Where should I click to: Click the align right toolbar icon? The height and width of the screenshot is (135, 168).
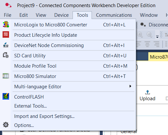pyautogui.click(x=156, y=44)
